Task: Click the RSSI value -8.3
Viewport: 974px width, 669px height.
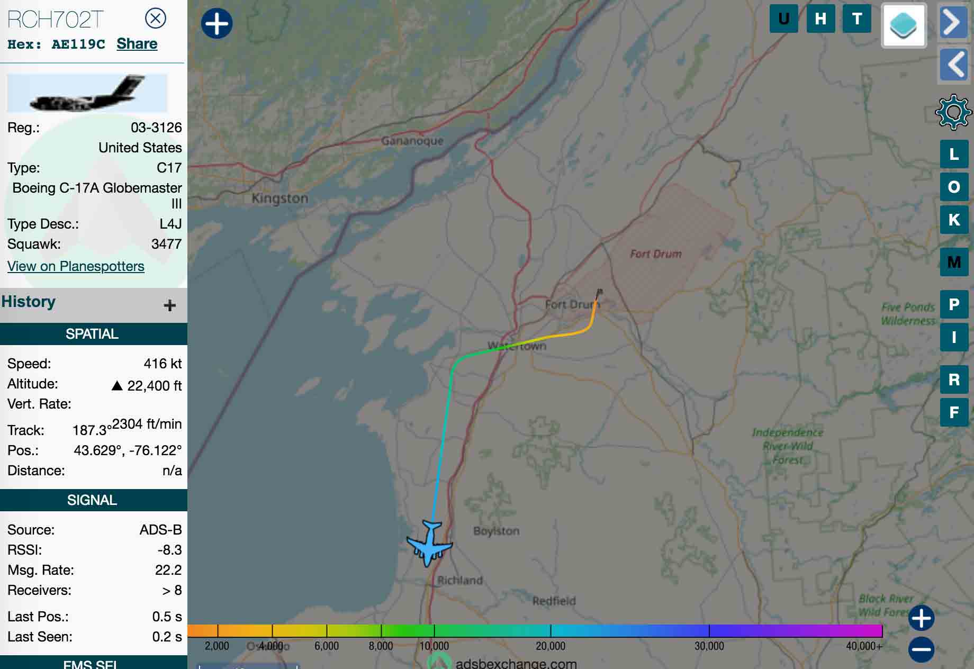Action: tap(169, 550)
